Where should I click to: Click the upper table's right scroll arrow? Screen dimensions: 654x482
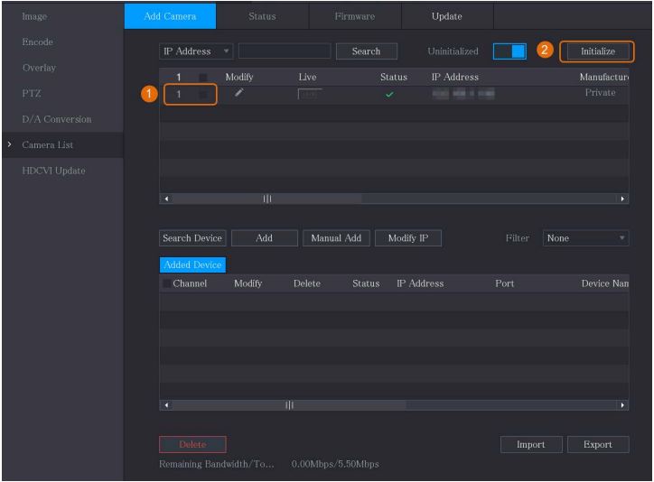[622, 199]
